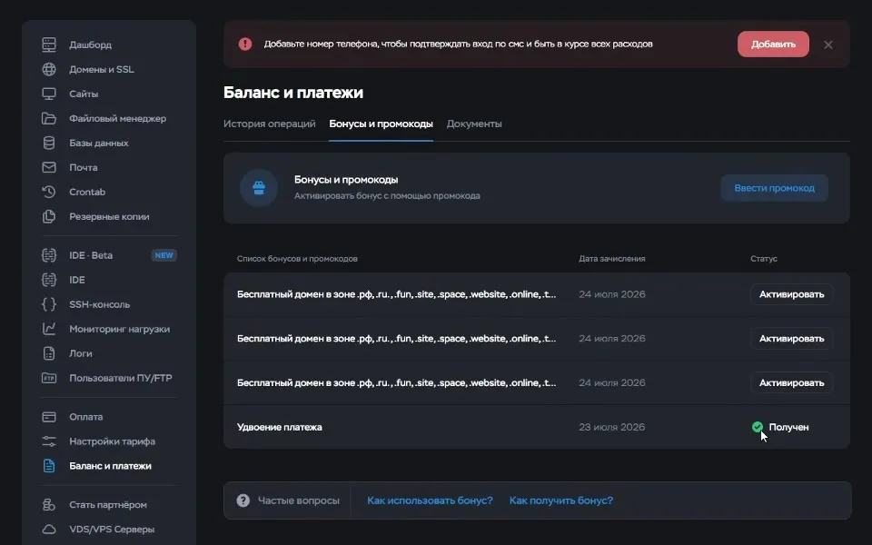Click the document icon beside Логи
The image size is (872, 545).
49,353
